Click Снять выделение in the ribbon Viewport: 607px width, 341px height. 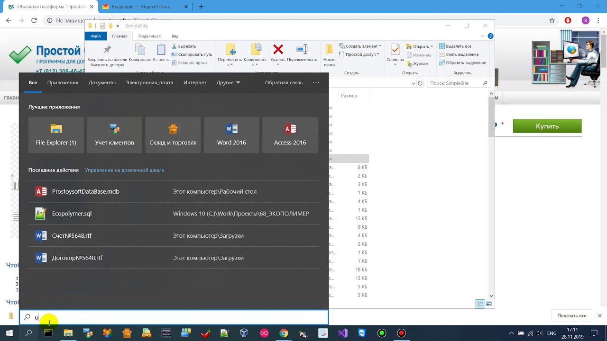(x=458, y=54)
